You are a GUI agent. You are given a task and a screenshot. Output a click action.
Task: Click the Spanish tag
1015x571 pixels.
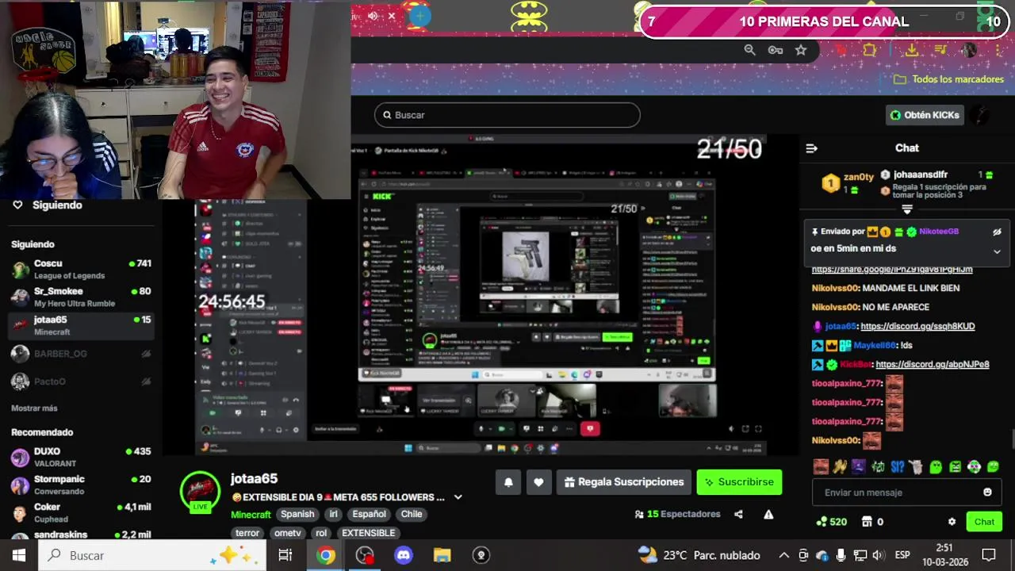[x=297, y=514]
